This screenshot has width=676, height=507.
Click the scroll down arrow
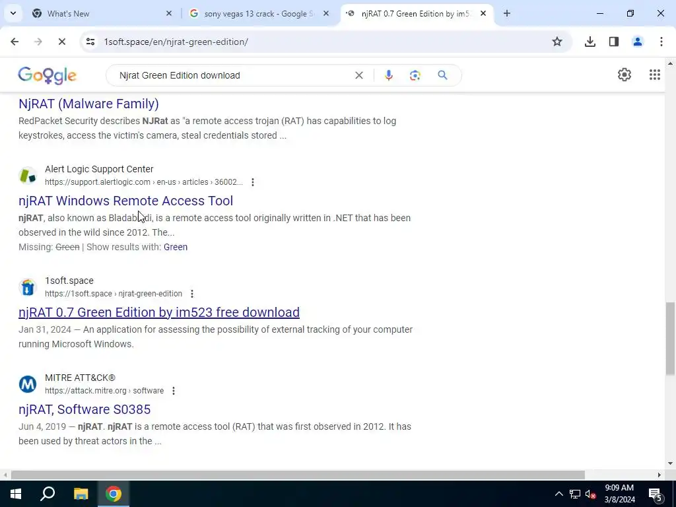point(670,463)
